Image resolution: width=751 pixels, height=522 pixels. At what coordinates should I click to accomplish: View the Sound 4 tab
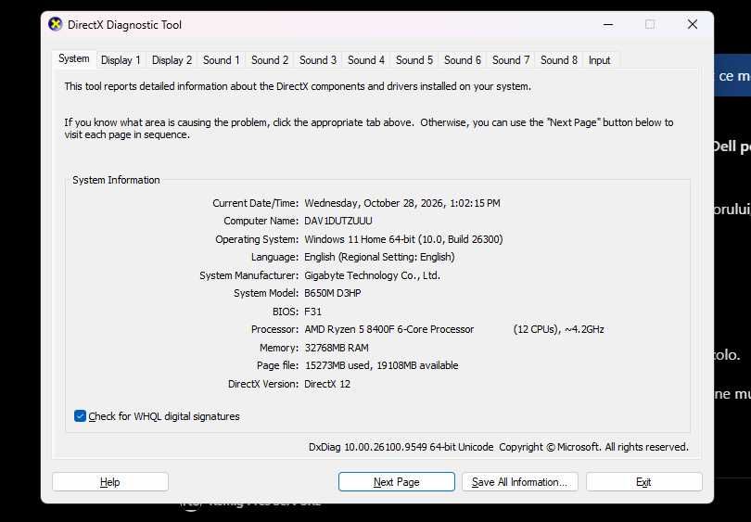point(366,60)
